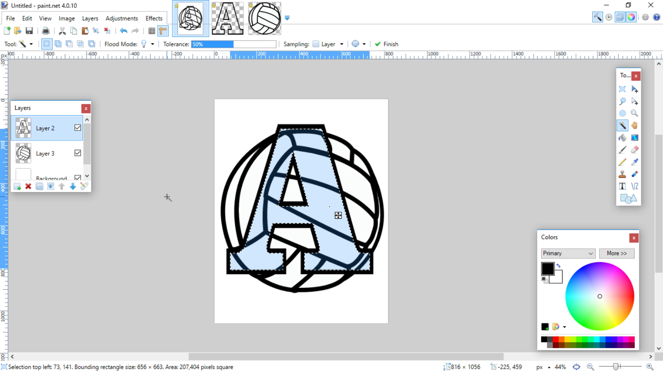
Task: Click the Duplicate Layer icon
Action: point(39,186)
